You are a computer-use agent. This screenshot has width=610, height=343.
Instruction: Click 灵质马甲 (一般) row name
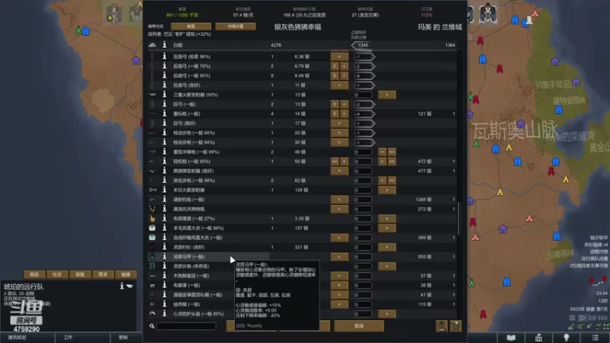coord(188,257)
